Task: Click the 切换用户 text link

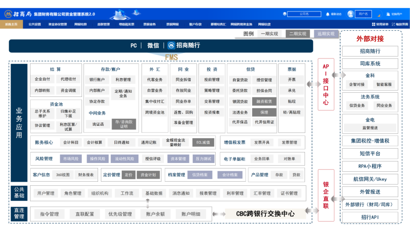Action: tap(397, 14)
